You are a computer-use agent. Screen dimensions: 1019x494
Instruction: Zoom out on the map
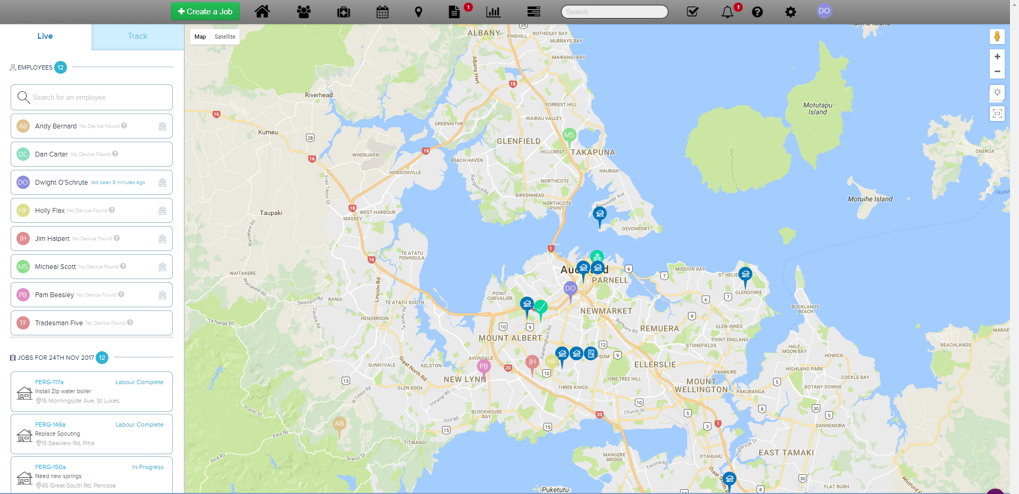click(997, 71)
